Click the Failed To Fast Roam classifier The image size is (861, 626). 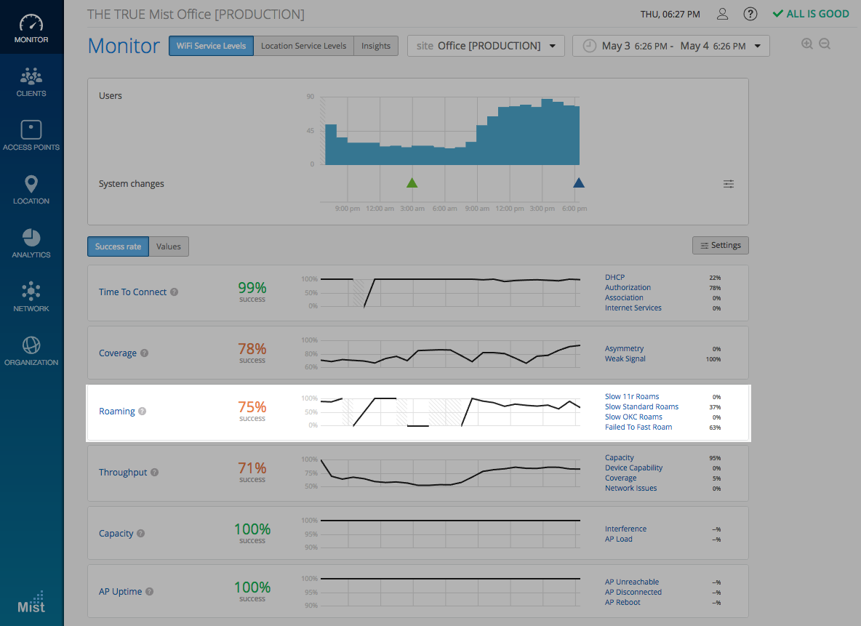coord(638,428)
